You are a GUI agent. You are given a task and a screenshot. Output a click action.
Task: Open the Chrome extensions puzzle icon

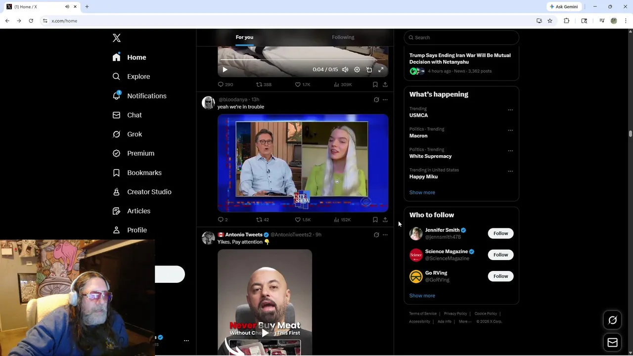pyautogui.click(x=567, y=21)
